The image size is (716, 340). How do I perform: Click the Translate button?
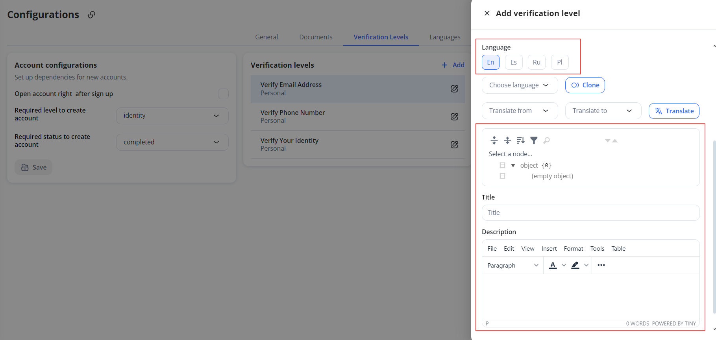674,111
